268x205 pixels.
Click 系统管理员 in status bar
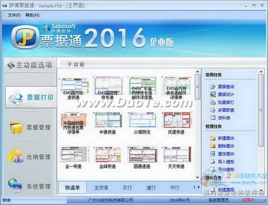219,200
